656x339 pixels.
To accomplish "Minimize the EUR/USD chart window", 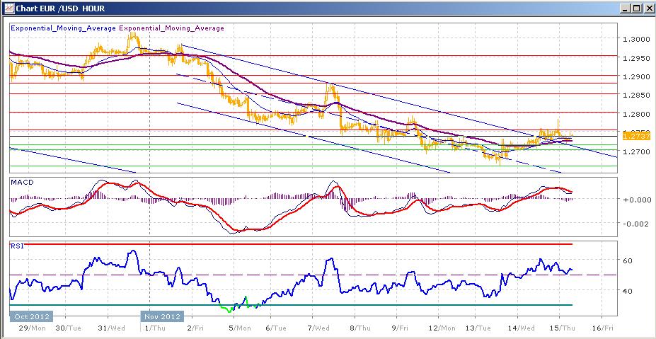I will [x=625, y=8].
